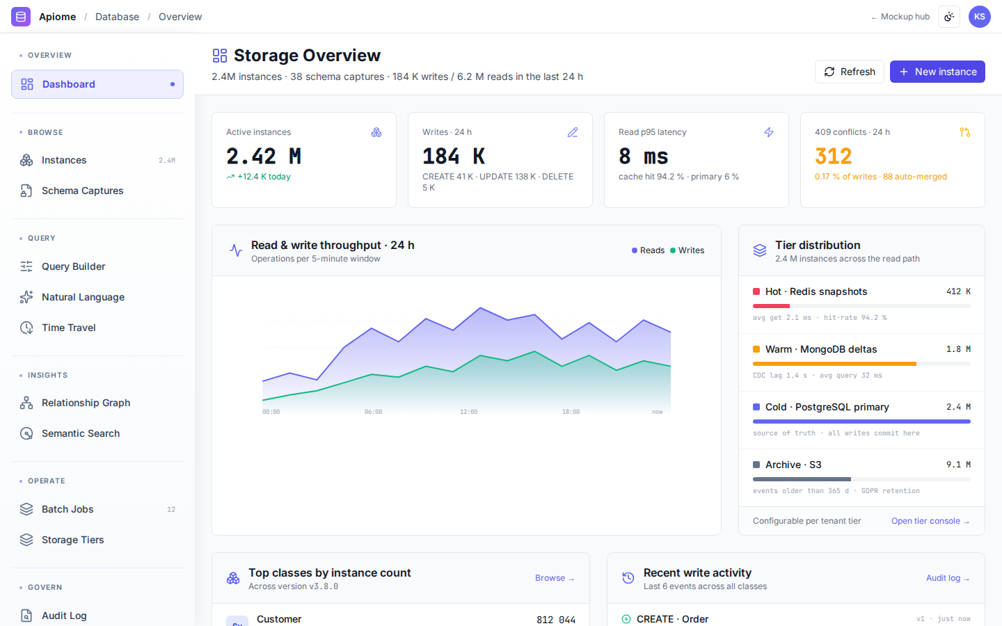Click the Audit Log file icon
Screen dimensions: 1002x626
pos(26,616)
